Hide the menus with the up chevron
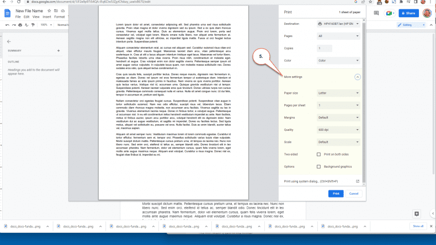 pyautogui.click(x=431, y=25)
